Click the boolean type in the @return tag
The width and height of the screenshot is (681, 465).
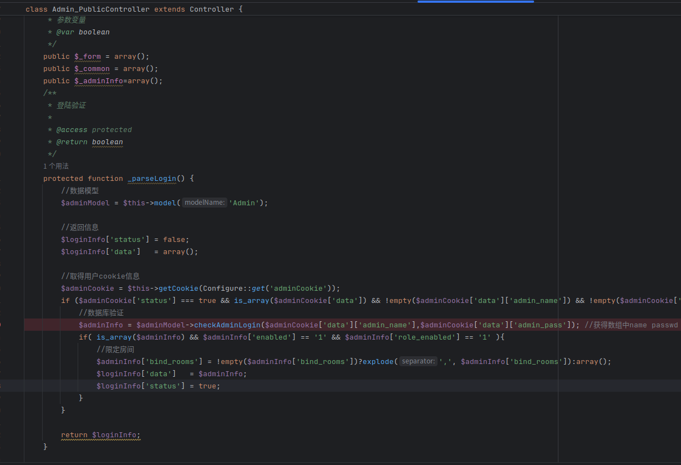[108, 142]
